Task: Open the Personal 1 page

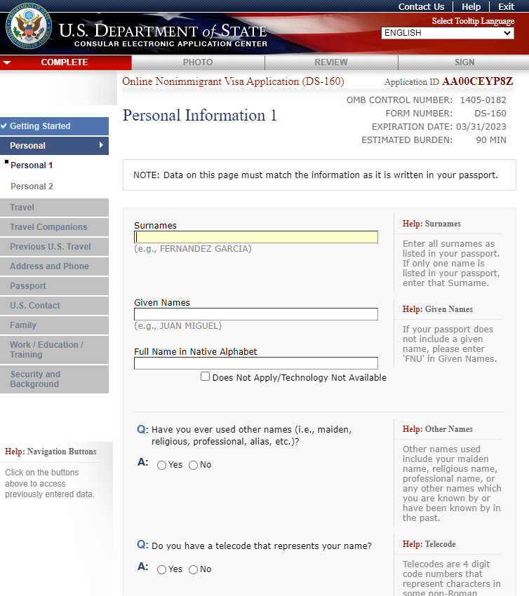Action: [x=32, y=165]
